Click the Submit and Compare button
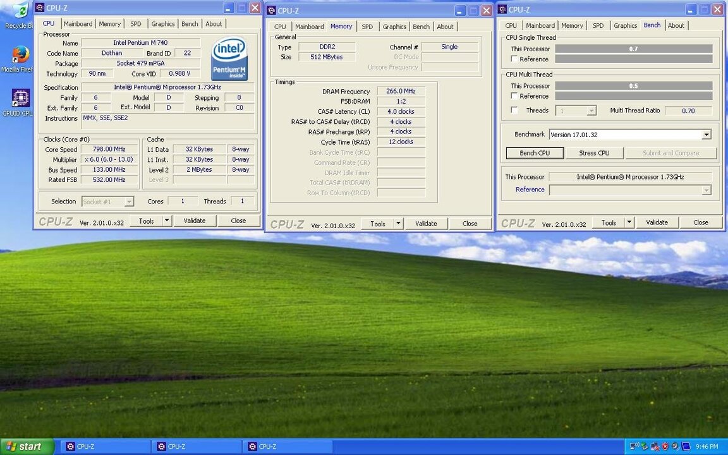This screenshot has height=455, width=728. point(671,153)
